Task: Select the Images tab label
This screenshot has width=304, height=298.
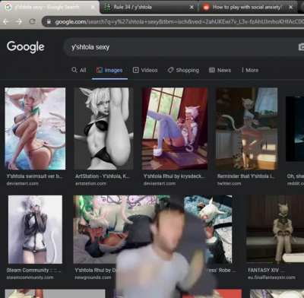Action: (x=113, y=70)
